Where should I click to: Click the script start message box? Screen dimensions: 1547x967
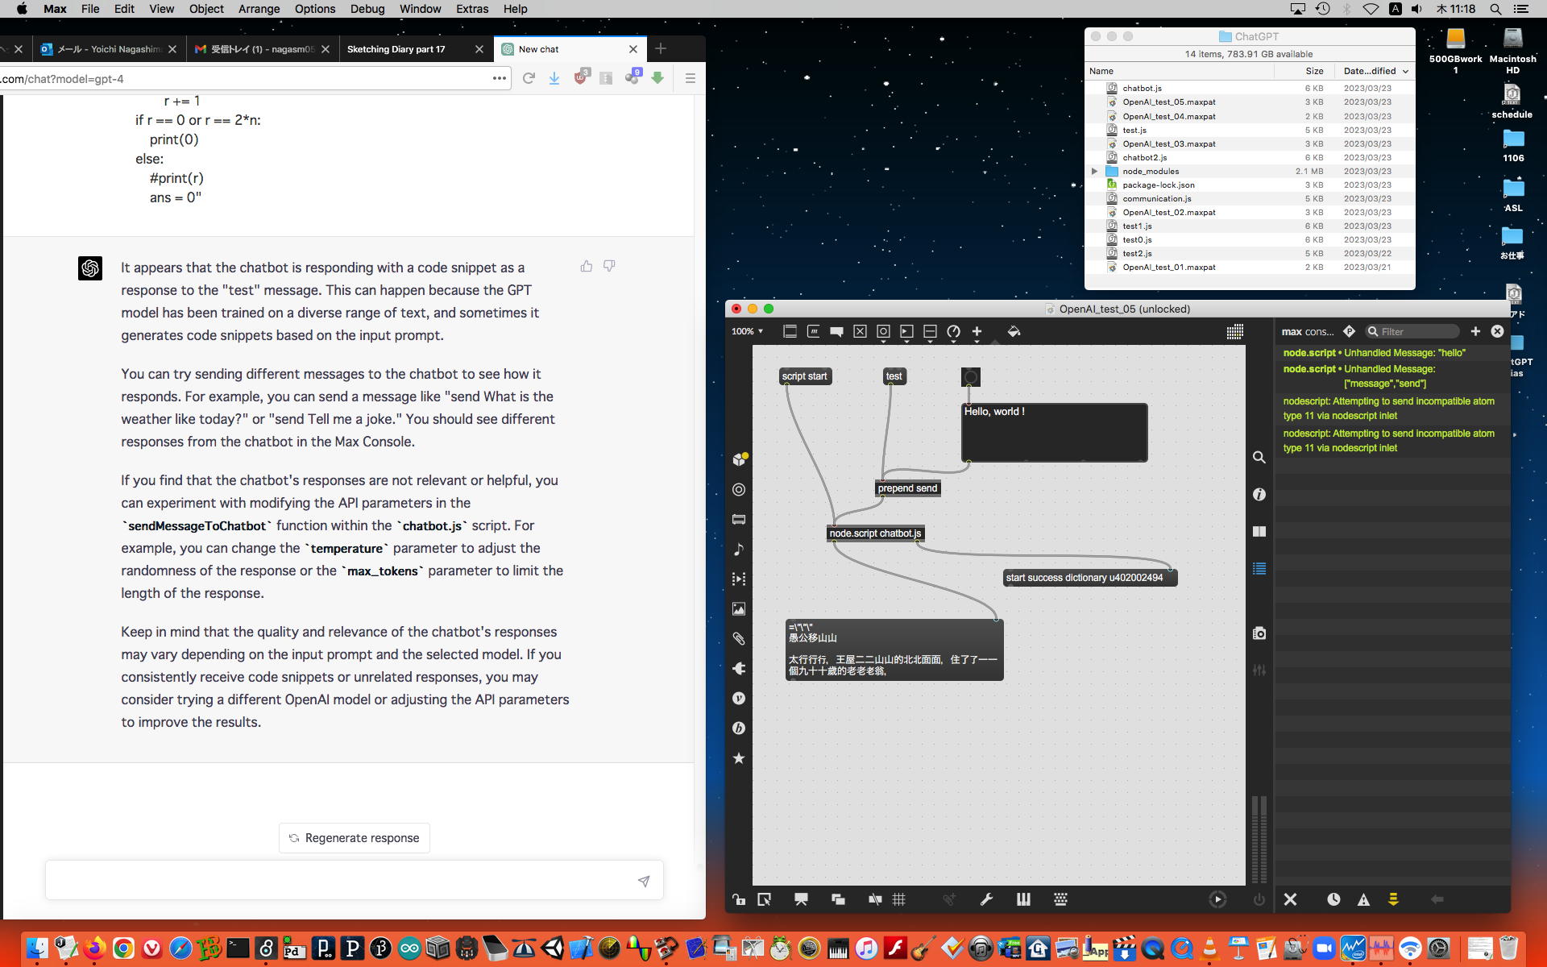point(804,376)
